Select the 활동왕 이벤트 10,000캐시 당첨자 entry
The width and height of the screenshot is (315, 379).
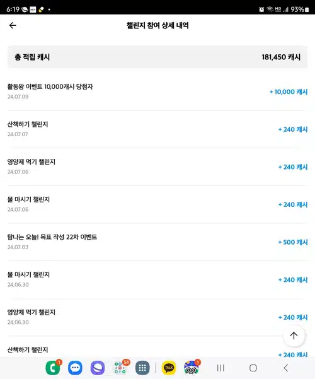pos(157,91)
